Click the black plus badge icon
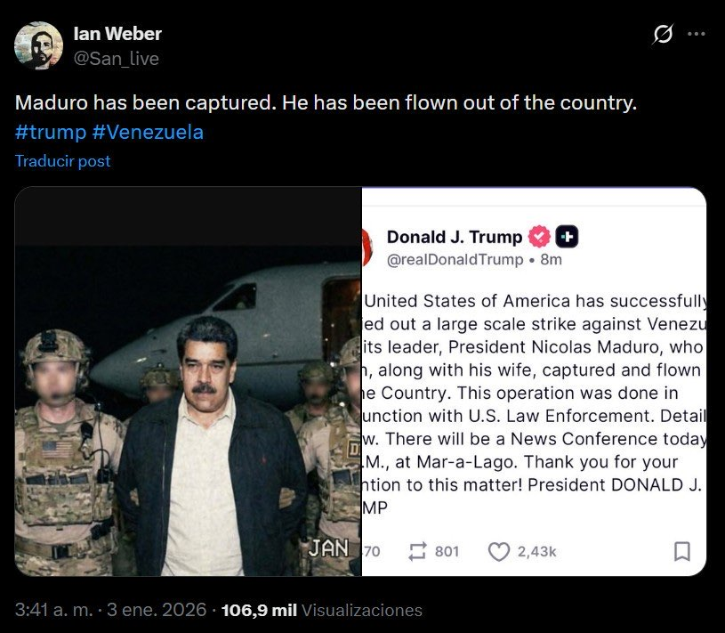Viewport: 725px width, 633px height. [567, 237]
